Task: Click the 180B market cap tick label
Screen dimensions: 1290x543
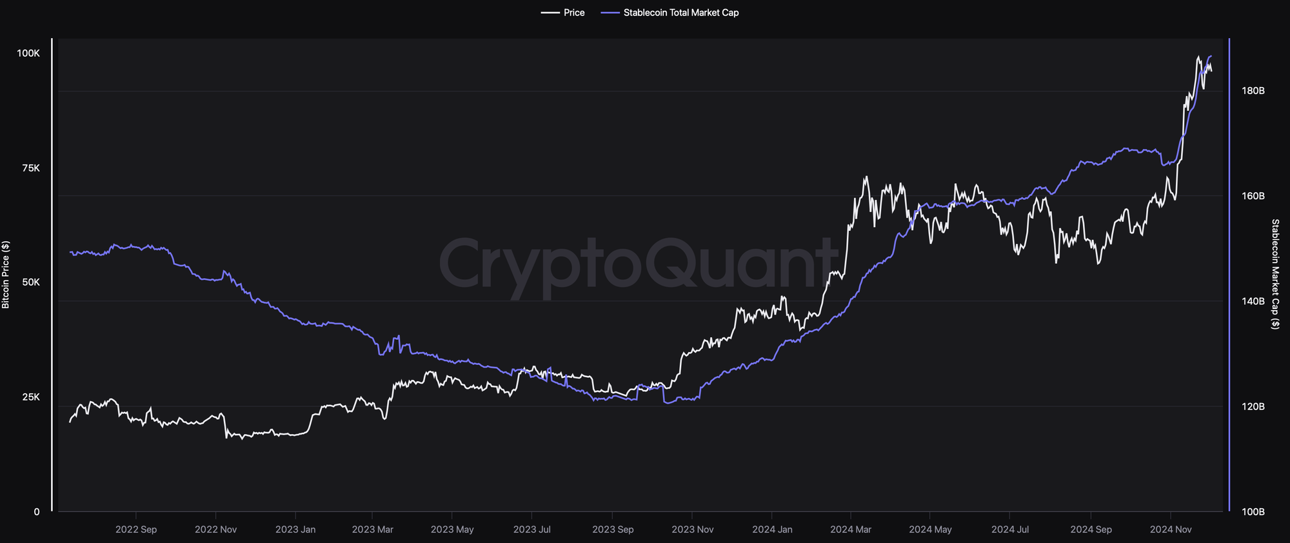Action: (1253, 91)
